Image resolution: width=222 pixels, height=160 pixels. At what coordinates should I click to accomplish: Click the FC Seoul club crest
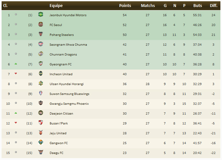pyautogui.click(x=41, y=25)
